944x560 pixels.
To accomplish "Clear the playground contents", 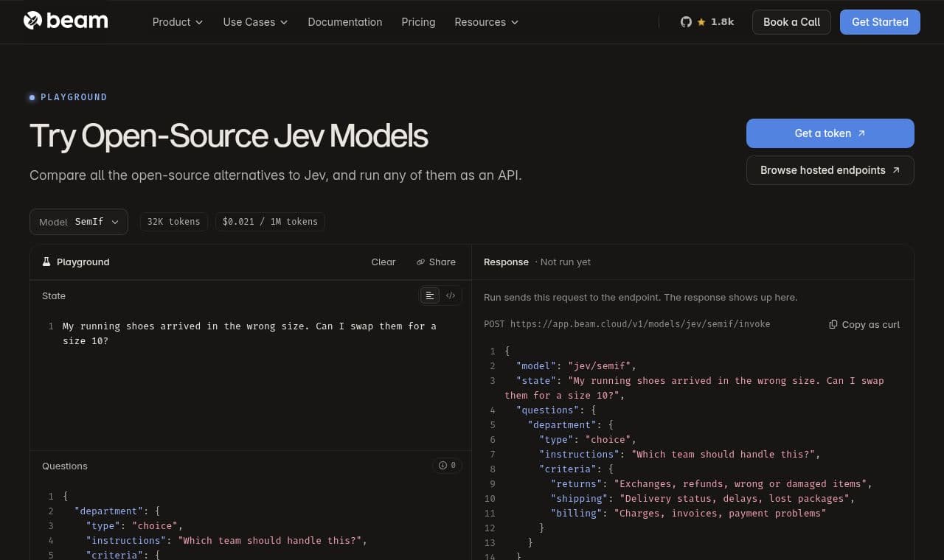I will (383, 262).
